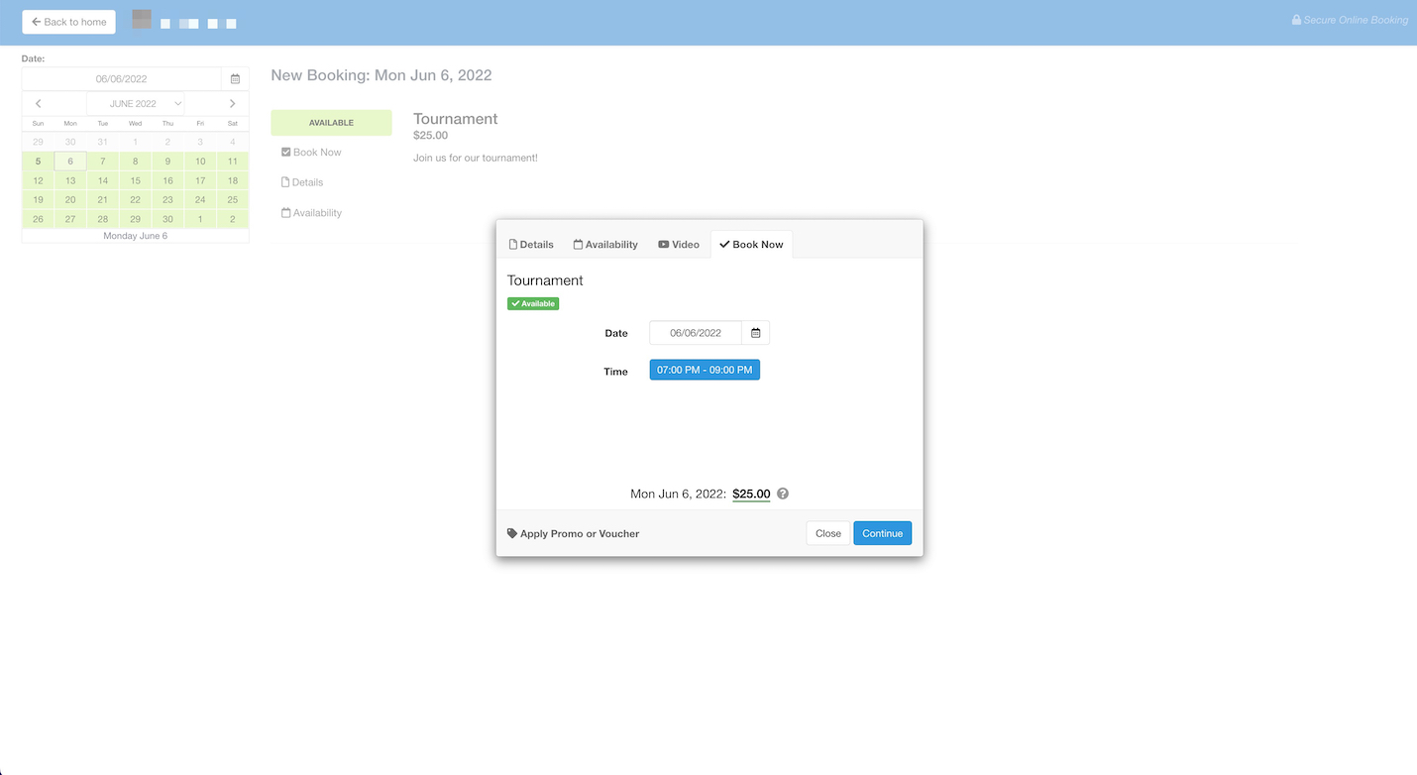This screenshot has width=1417, height=775.
Task: Select June 7 in the calendar
Action: (x=103, y=162)
